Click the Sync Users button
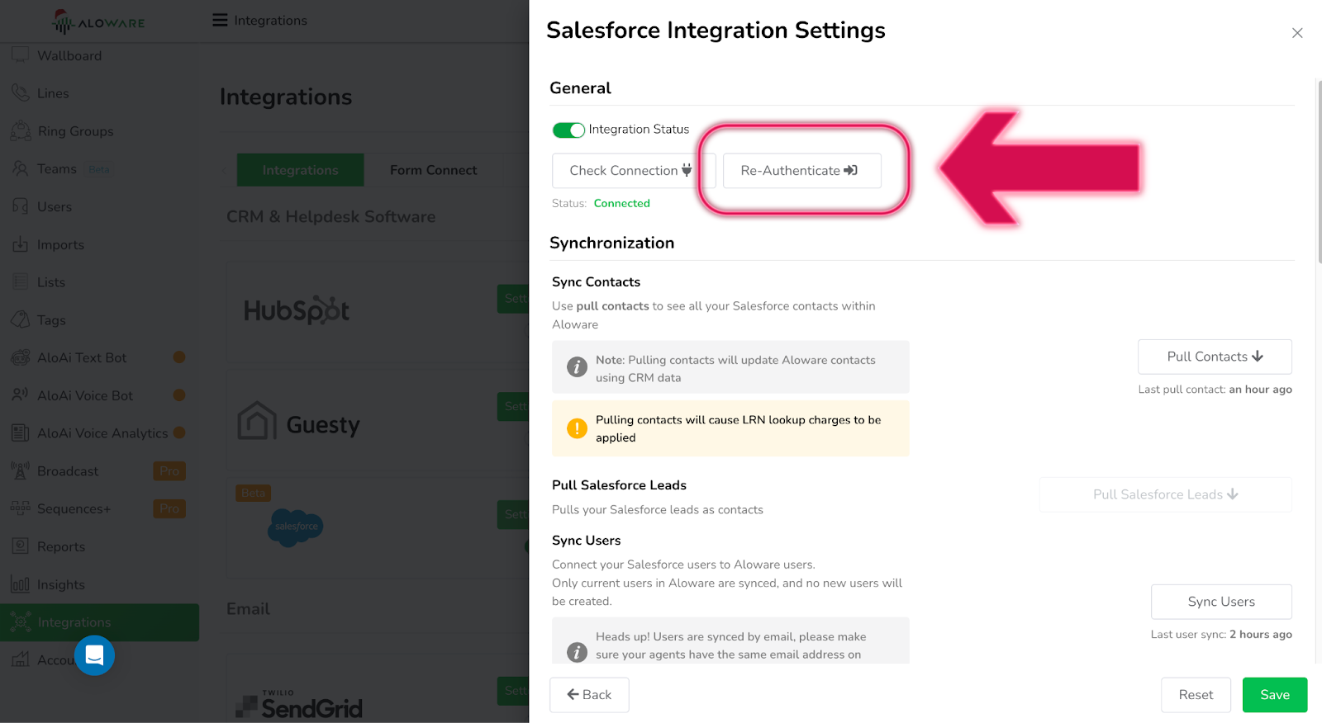1322x723 pixels. 1221,602
